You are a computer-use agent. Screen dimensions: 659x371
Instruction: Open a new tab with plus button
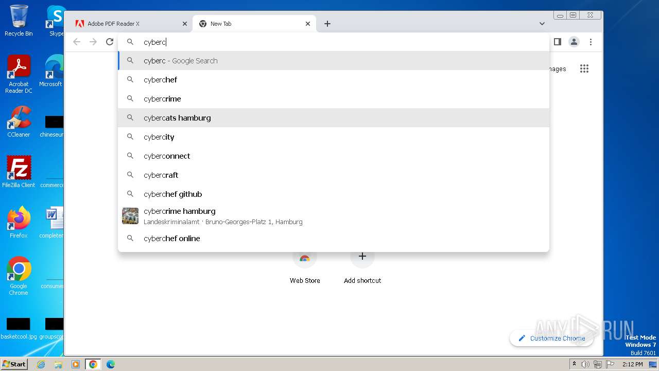coord(327,24)
